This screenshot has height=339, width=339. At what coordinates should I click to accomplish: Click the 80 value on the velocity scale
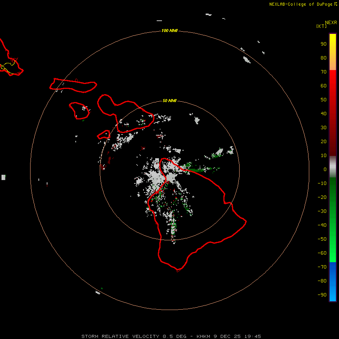coord(324,58)
